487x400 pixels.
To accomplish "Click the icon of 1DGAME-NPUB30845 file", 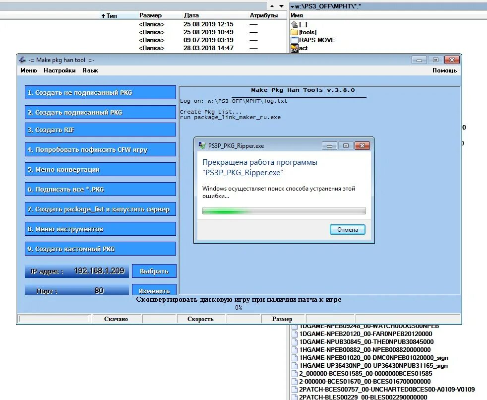I will 295,342.
